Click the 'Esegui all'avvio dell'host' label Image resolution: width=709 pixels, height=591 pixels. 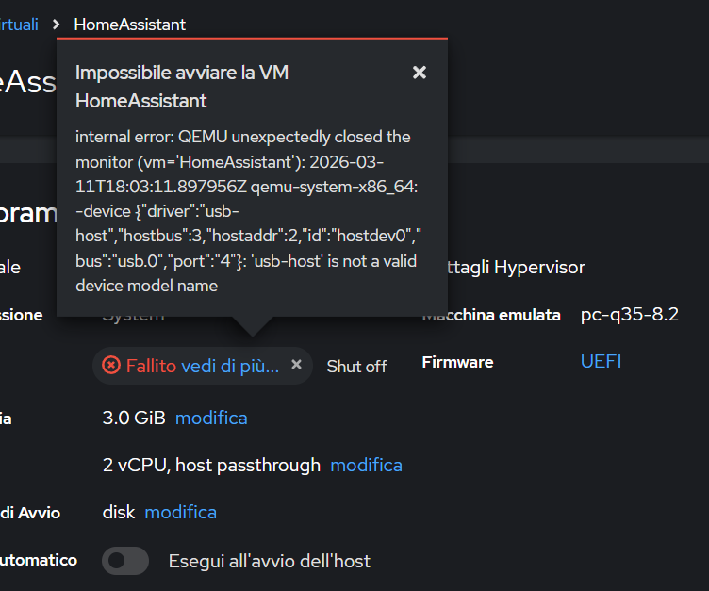pyautogui.click(x=269, y=561)
